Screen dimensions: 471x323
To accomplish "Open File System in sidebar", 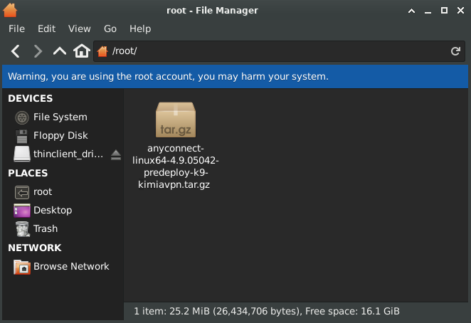I will pyautogui.click(x=60, y=117).
